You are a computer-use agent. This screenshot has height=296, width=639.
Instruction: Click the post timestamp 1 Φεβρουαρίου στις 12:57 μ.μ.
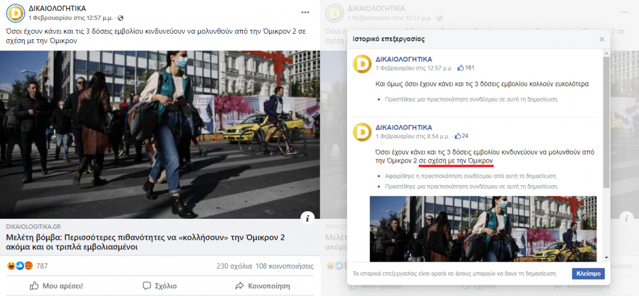[71, 18]
